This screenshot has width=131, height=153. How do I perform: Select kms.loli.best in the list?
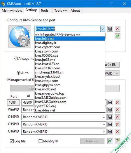[70, 39]
